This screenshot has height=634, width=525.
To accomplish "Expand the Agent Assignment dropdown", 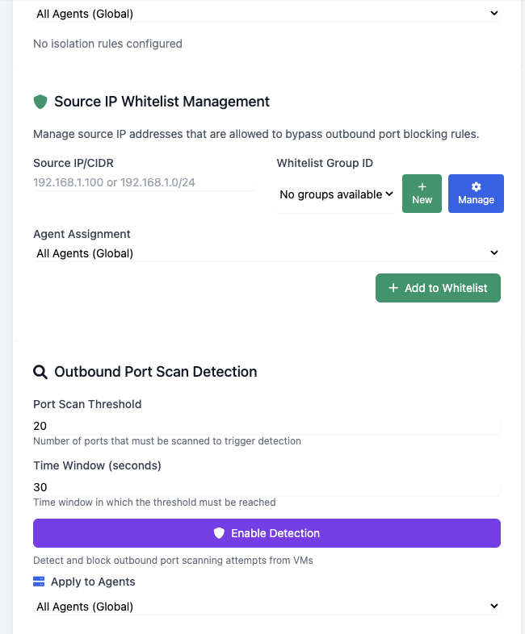I will click(267, 253).
